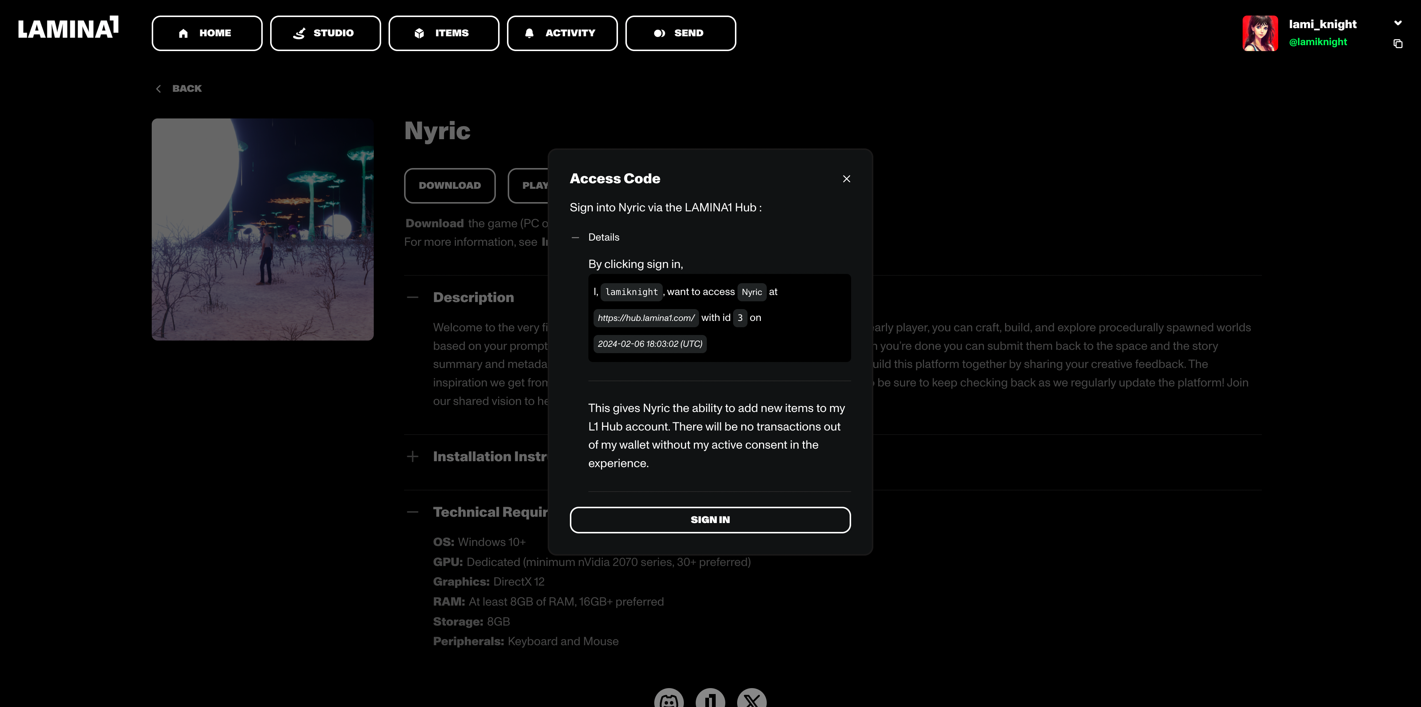Viewport: 1421px width, 707px height.
Task: Expand the account dropdown chevron
Action: coord(1398,23)
